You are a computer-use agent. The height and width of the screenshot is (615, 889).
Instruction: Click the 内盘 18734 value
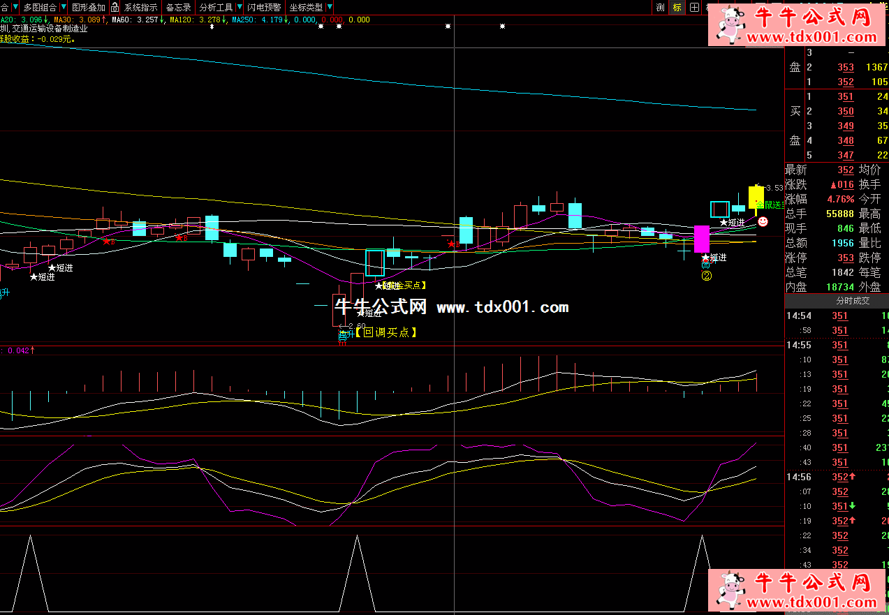pyautogui.click(x=840, y=287)
